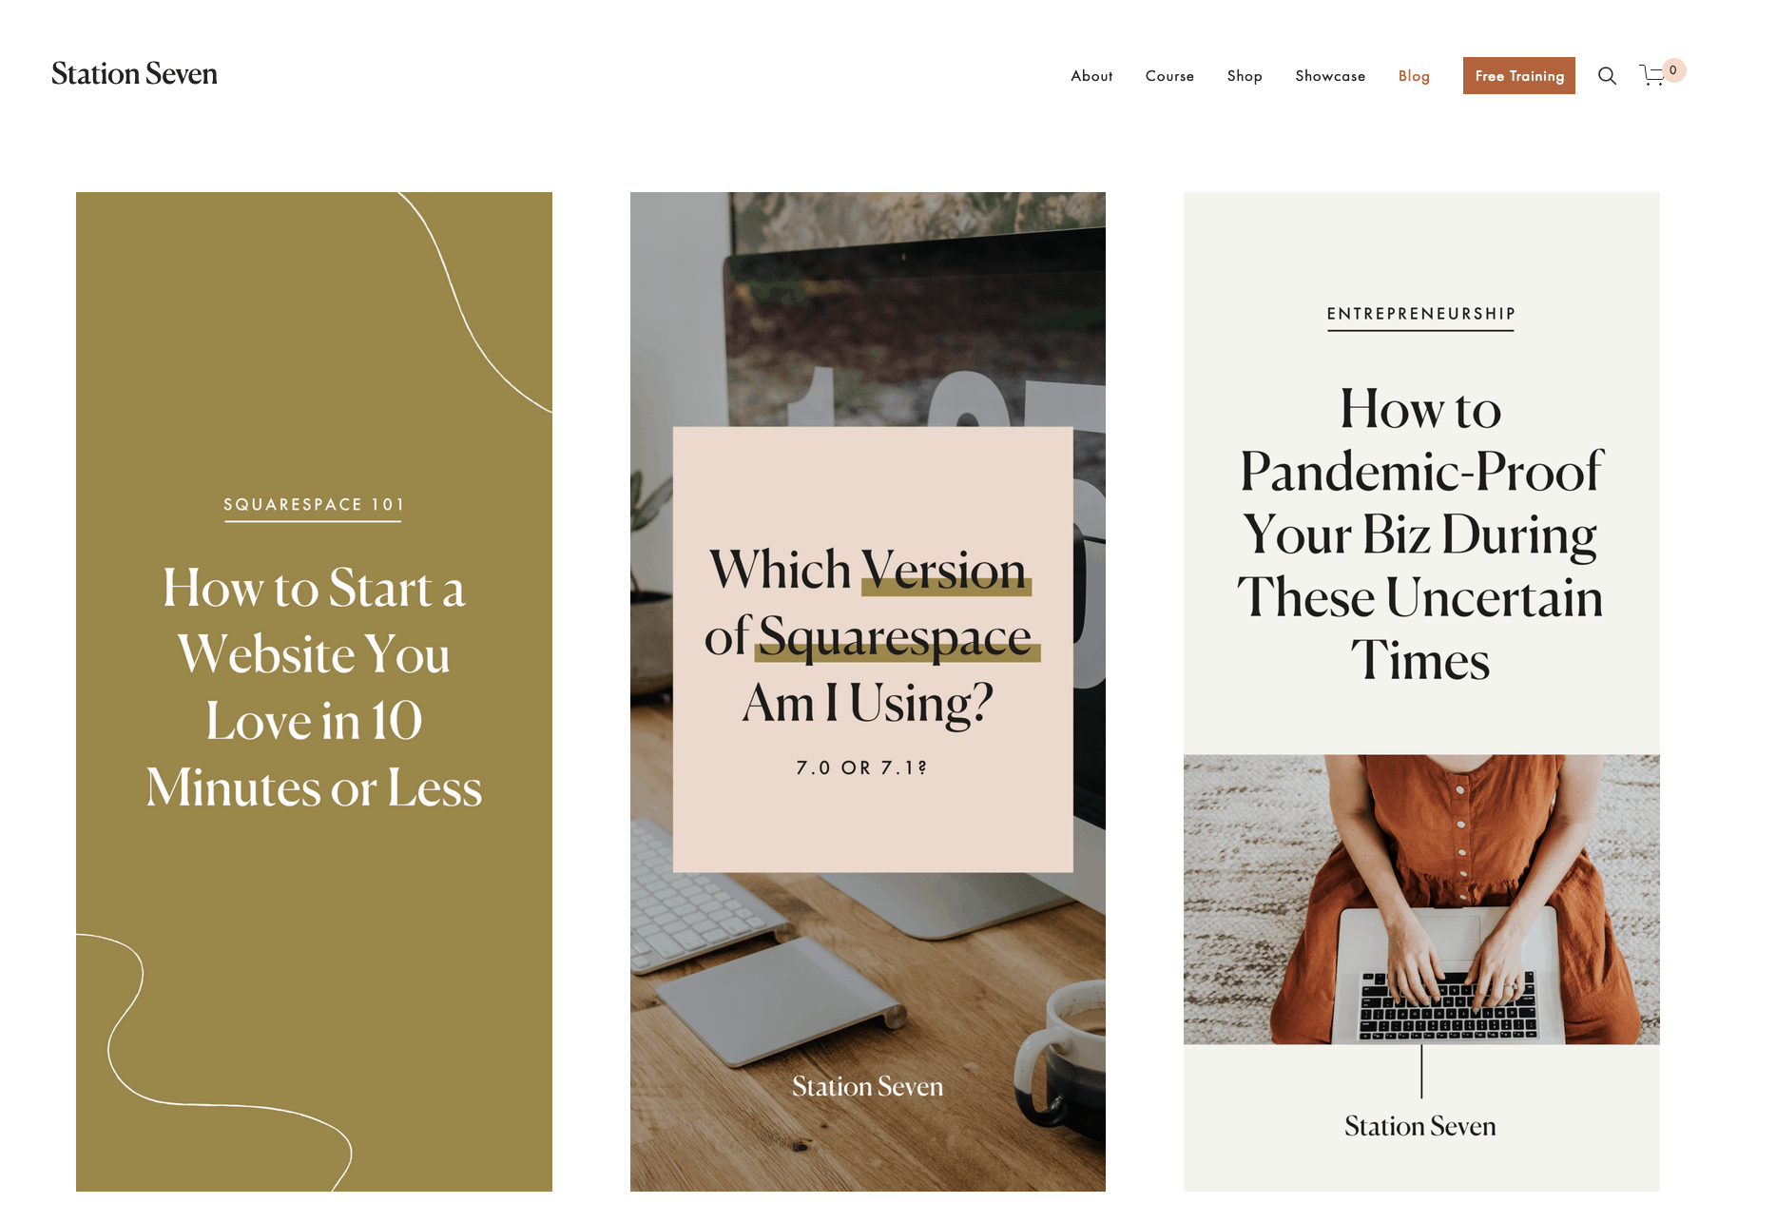Click the laptop typing photo
Screen dimensions: 1776x1223
click(1421, 900)
